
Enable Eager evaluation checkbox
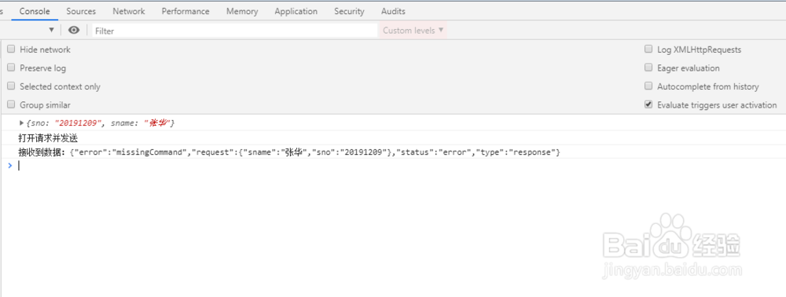coord(648,68)
